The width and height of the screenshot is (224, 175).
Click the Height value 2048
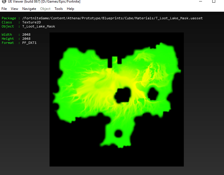[x=26, y=39]
